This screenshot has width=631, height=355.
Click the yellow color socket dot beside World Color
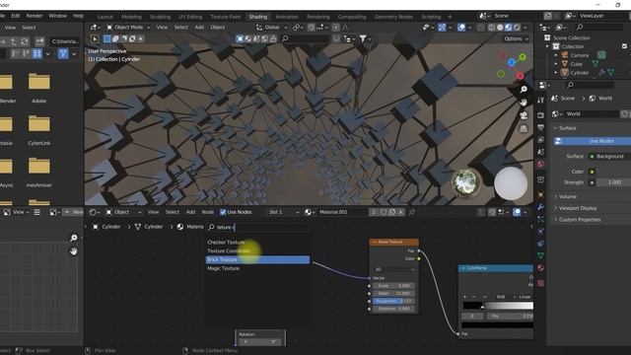pos(592,172)
